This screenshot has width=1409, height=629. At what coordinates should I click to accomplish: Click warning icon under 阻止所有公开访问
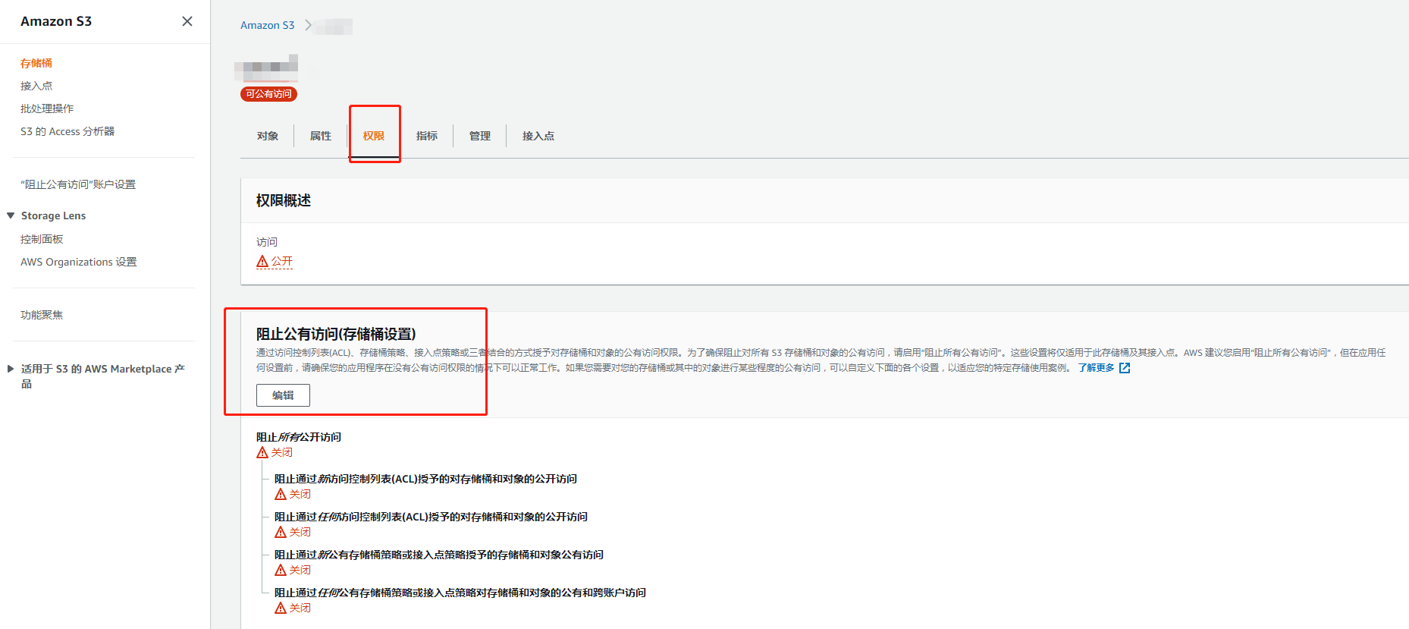[262, 452]
